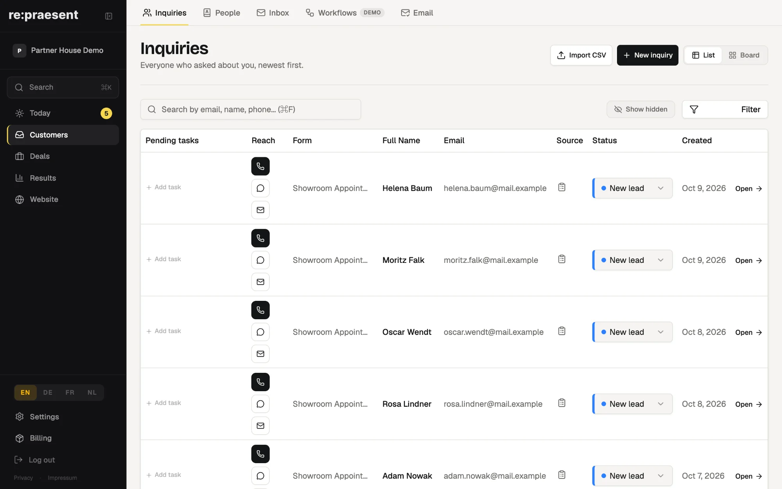Open the Filter button
This screenshot has width=782, height=489.
[x=725, y=110]
